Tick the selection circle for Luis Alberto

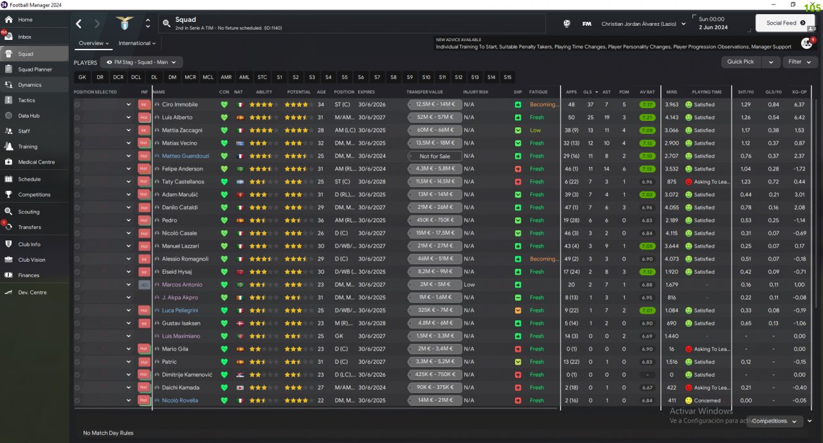77,118
